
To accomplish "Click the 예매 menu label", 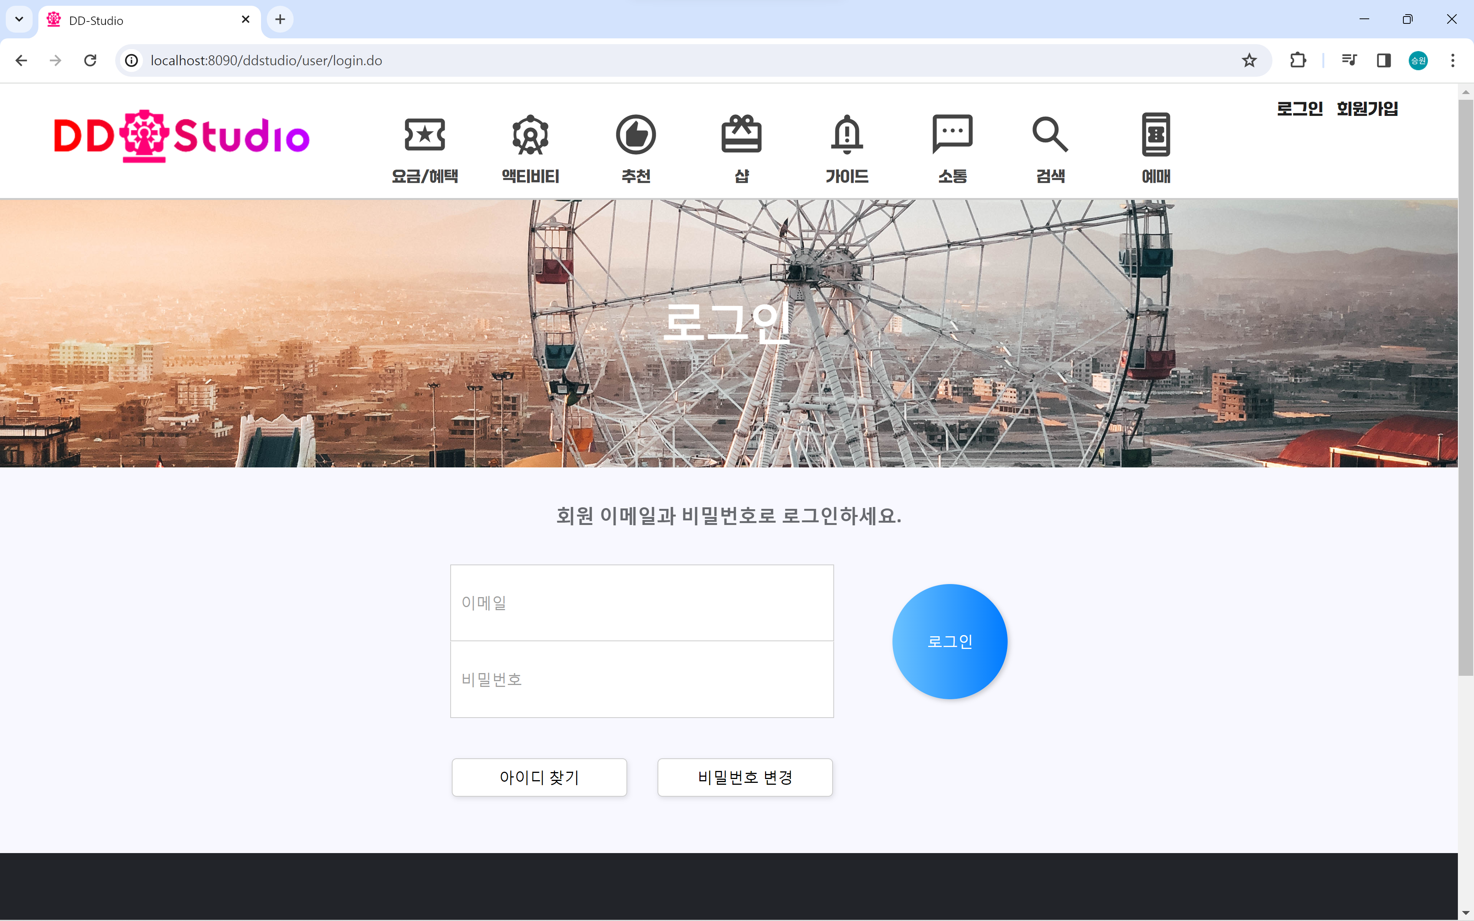I will pyautogui.click(x=1156, y=176).
